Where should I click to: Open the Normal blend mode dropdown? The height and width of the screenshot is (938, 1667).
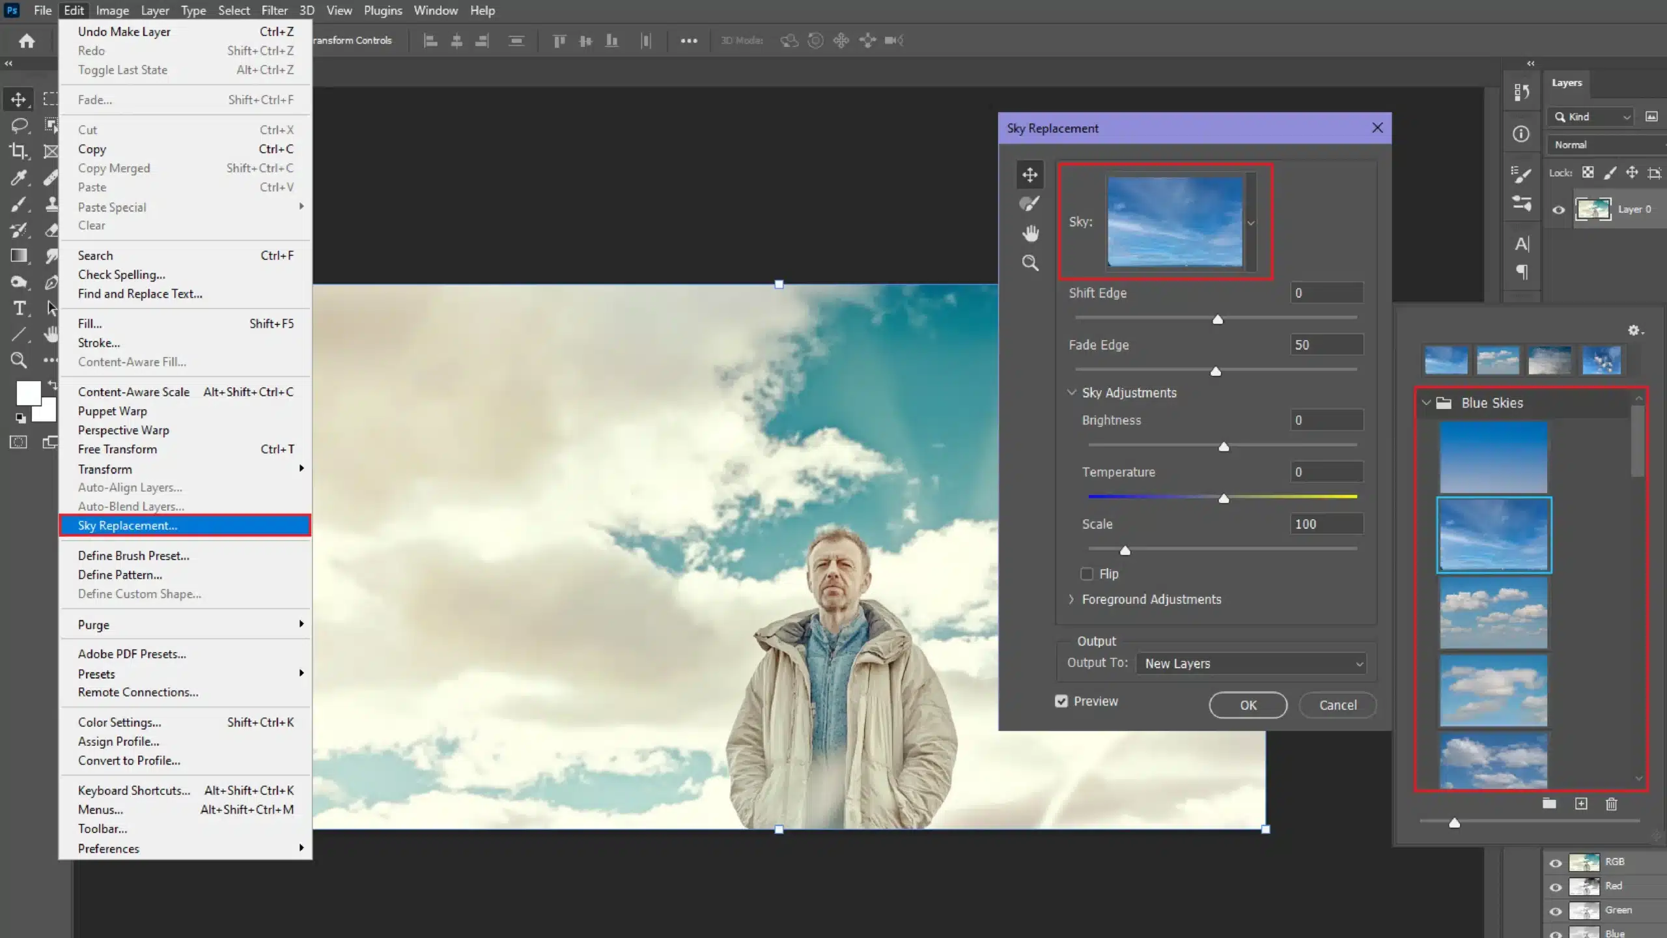tap(1607, 145)
